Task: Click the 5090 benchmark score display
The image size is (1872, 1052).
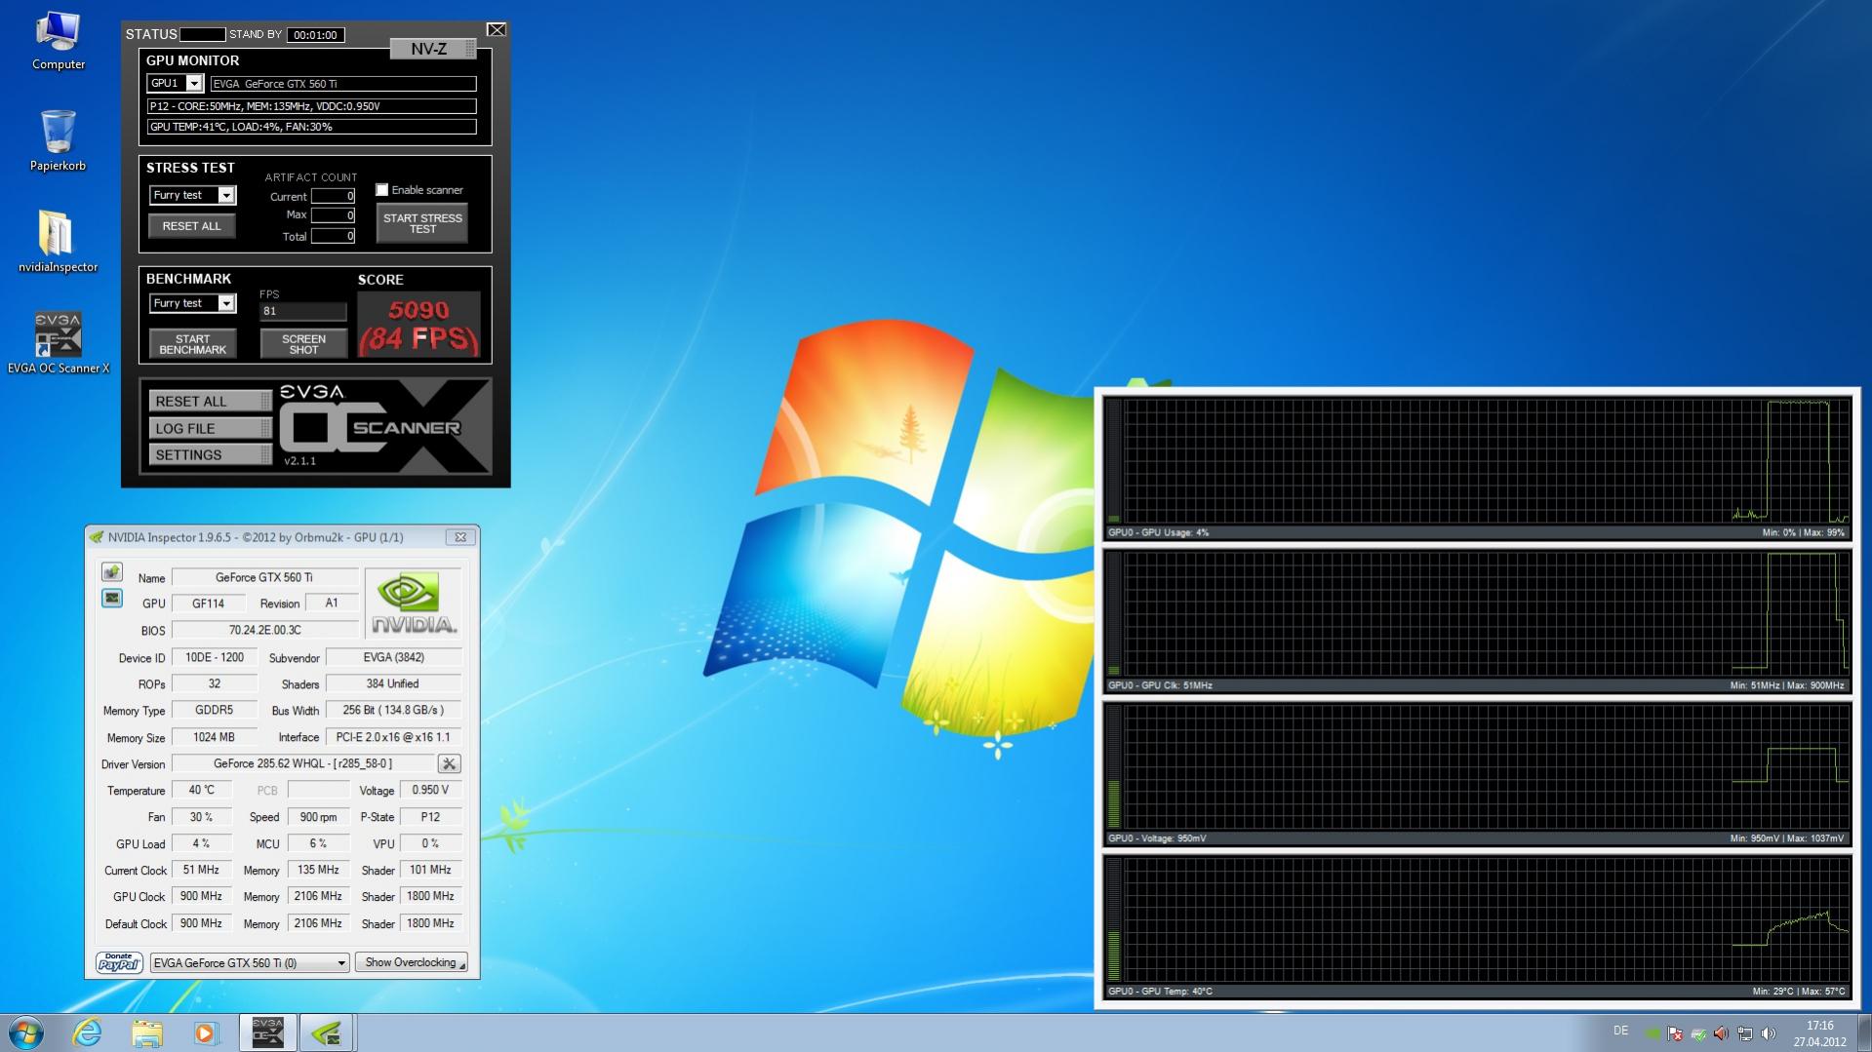Action: [419, 325]
